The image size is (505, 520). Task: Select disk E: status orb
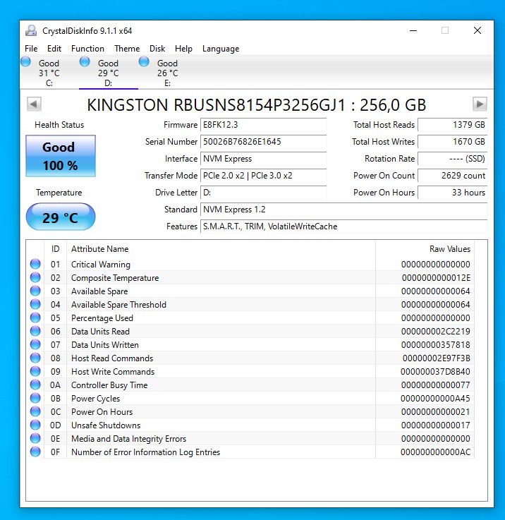tap(144, 62)
